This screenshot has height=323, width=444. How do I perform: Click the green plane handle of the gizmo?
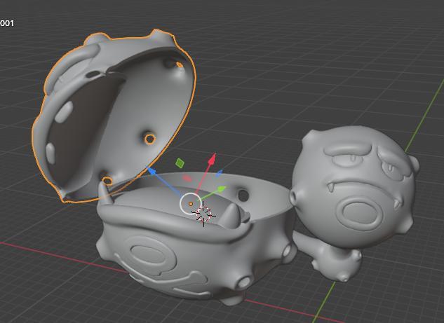point(180,163)
